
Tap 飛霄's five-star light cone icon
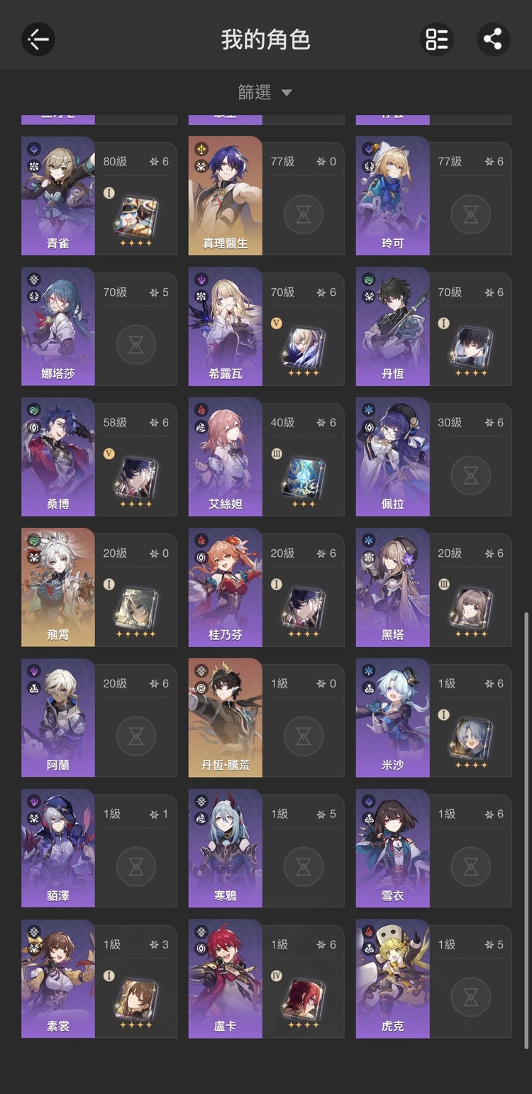(x=135, y=609)
